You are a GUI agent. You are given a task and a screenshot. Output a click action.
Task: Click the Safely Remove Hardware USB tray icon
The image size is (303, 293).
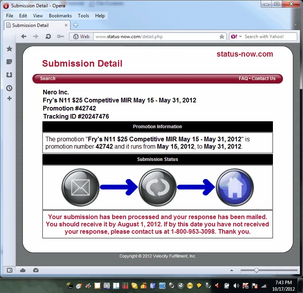(x=208, y=285)
